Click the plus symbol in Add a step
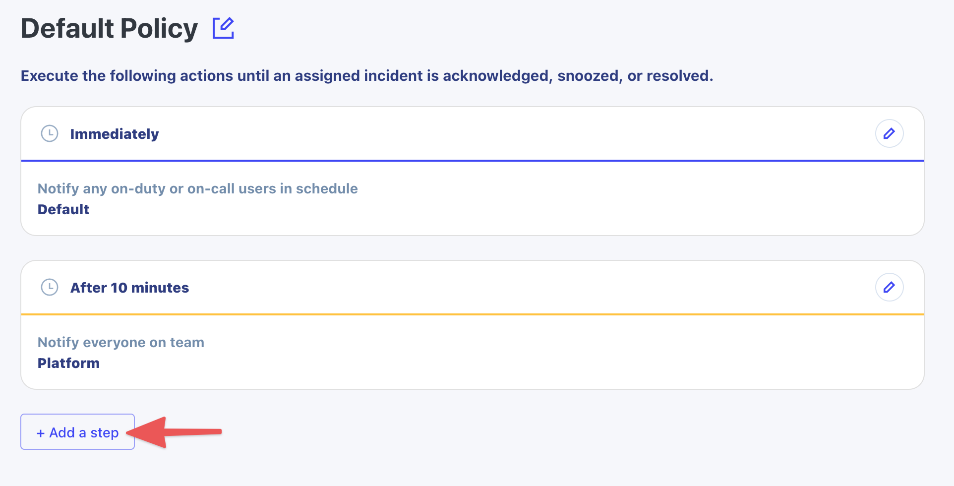 [x=41, y=433]
